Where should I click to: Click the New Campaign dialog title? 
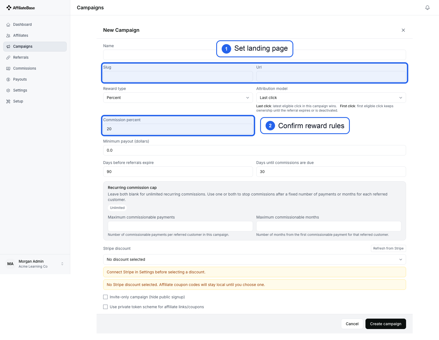click(x=121, y=30)
